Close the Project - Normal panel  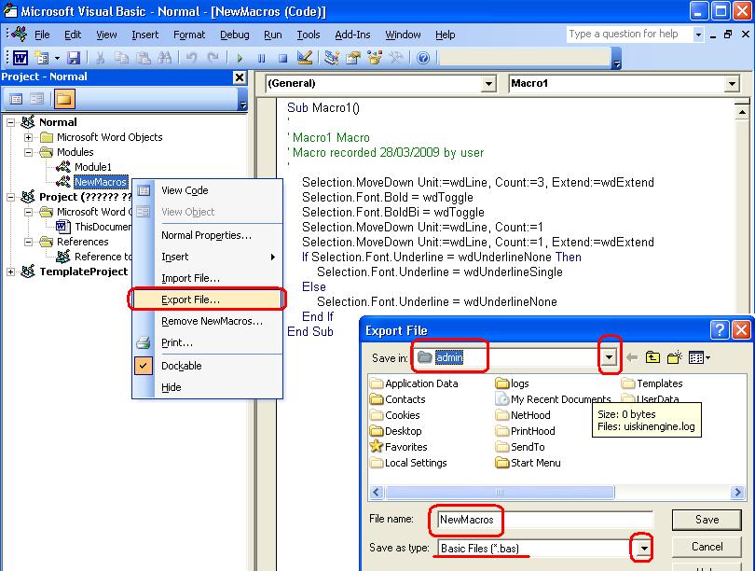[x=240, y=77]
